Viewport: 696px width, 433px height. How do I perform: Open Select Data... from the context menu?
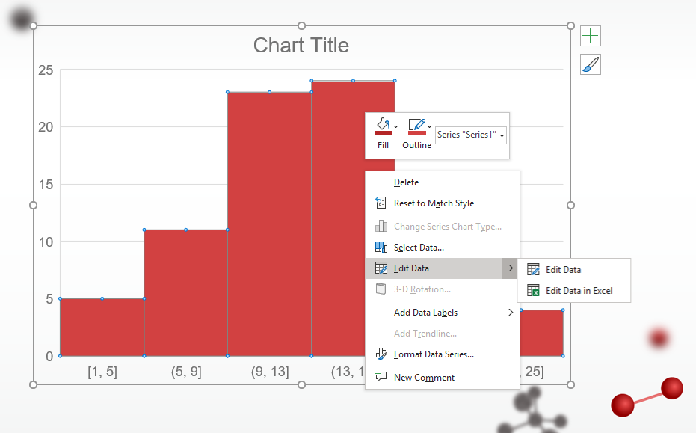point(417,247)
